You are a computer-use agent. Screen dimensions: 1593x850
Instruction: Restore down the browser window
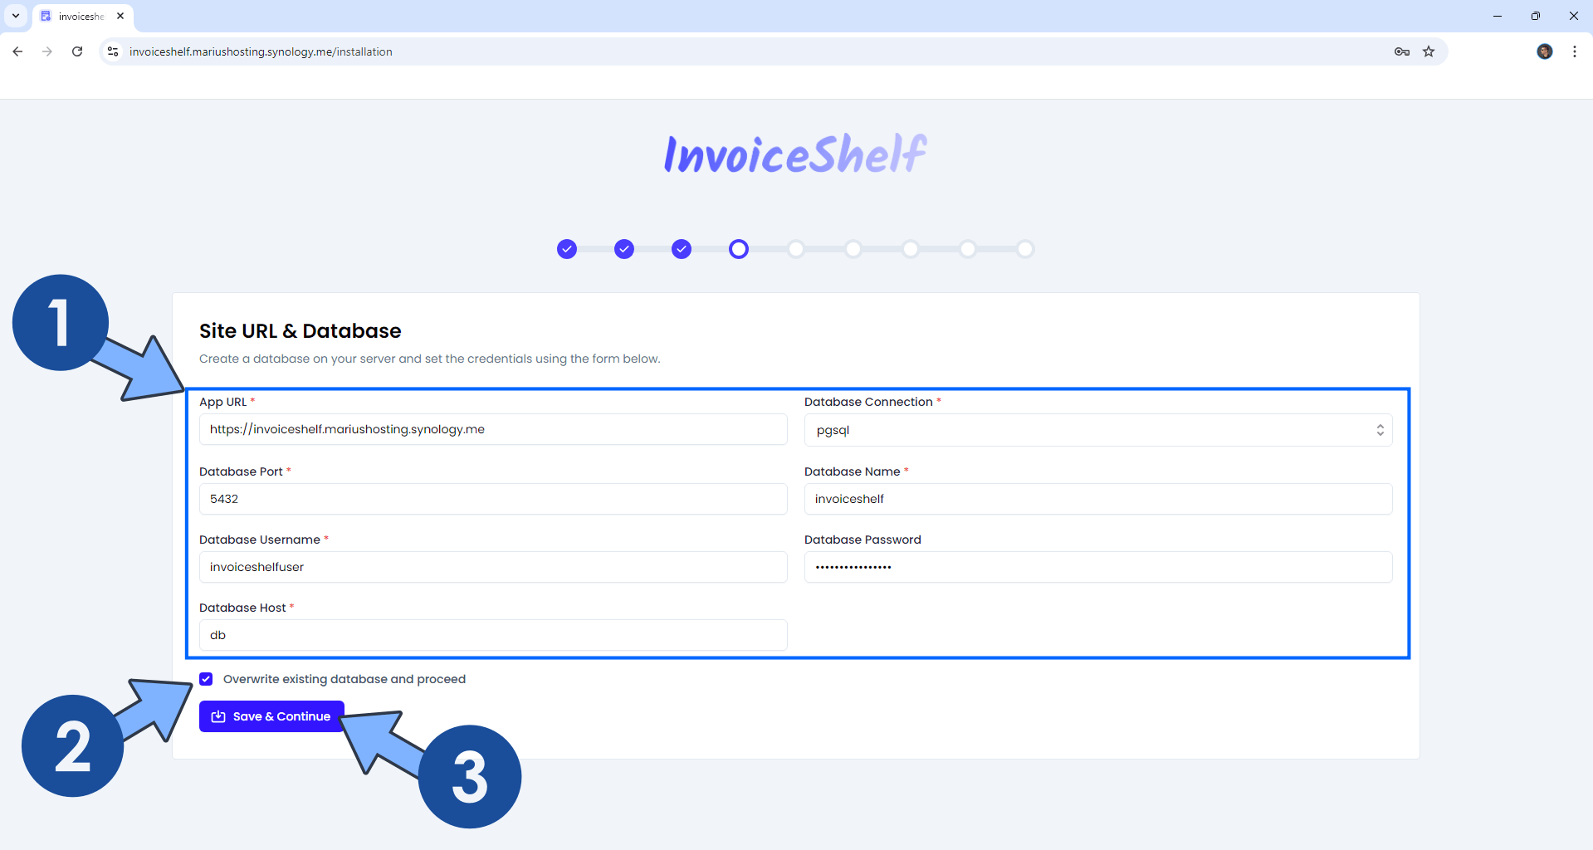[x=1536, y=16]
